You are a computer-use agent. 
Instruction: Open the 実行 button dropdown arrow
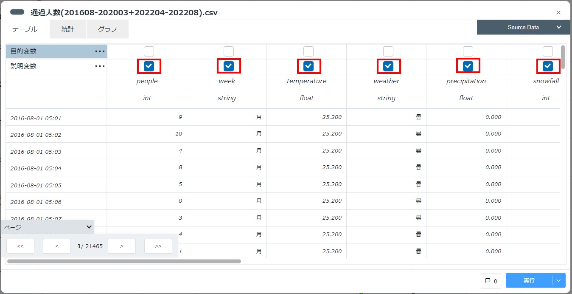[558, 280]
